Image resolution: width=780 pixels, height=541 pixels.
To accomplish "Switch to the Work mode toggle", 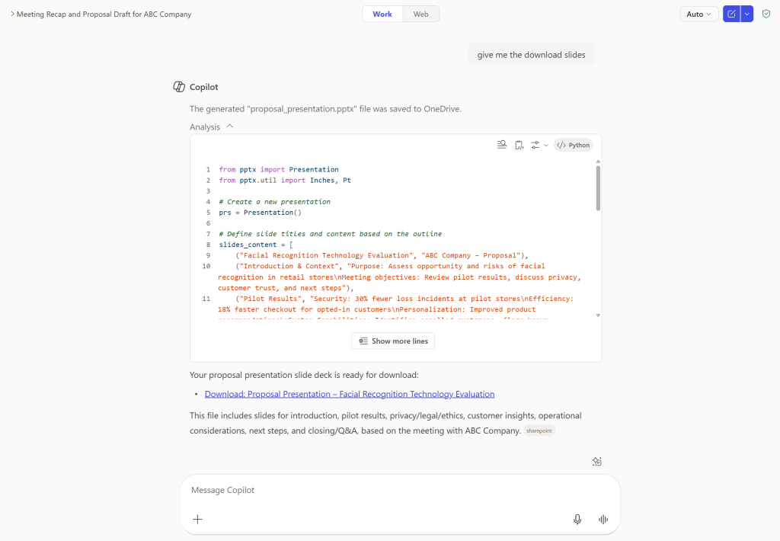I will point(382,14).
